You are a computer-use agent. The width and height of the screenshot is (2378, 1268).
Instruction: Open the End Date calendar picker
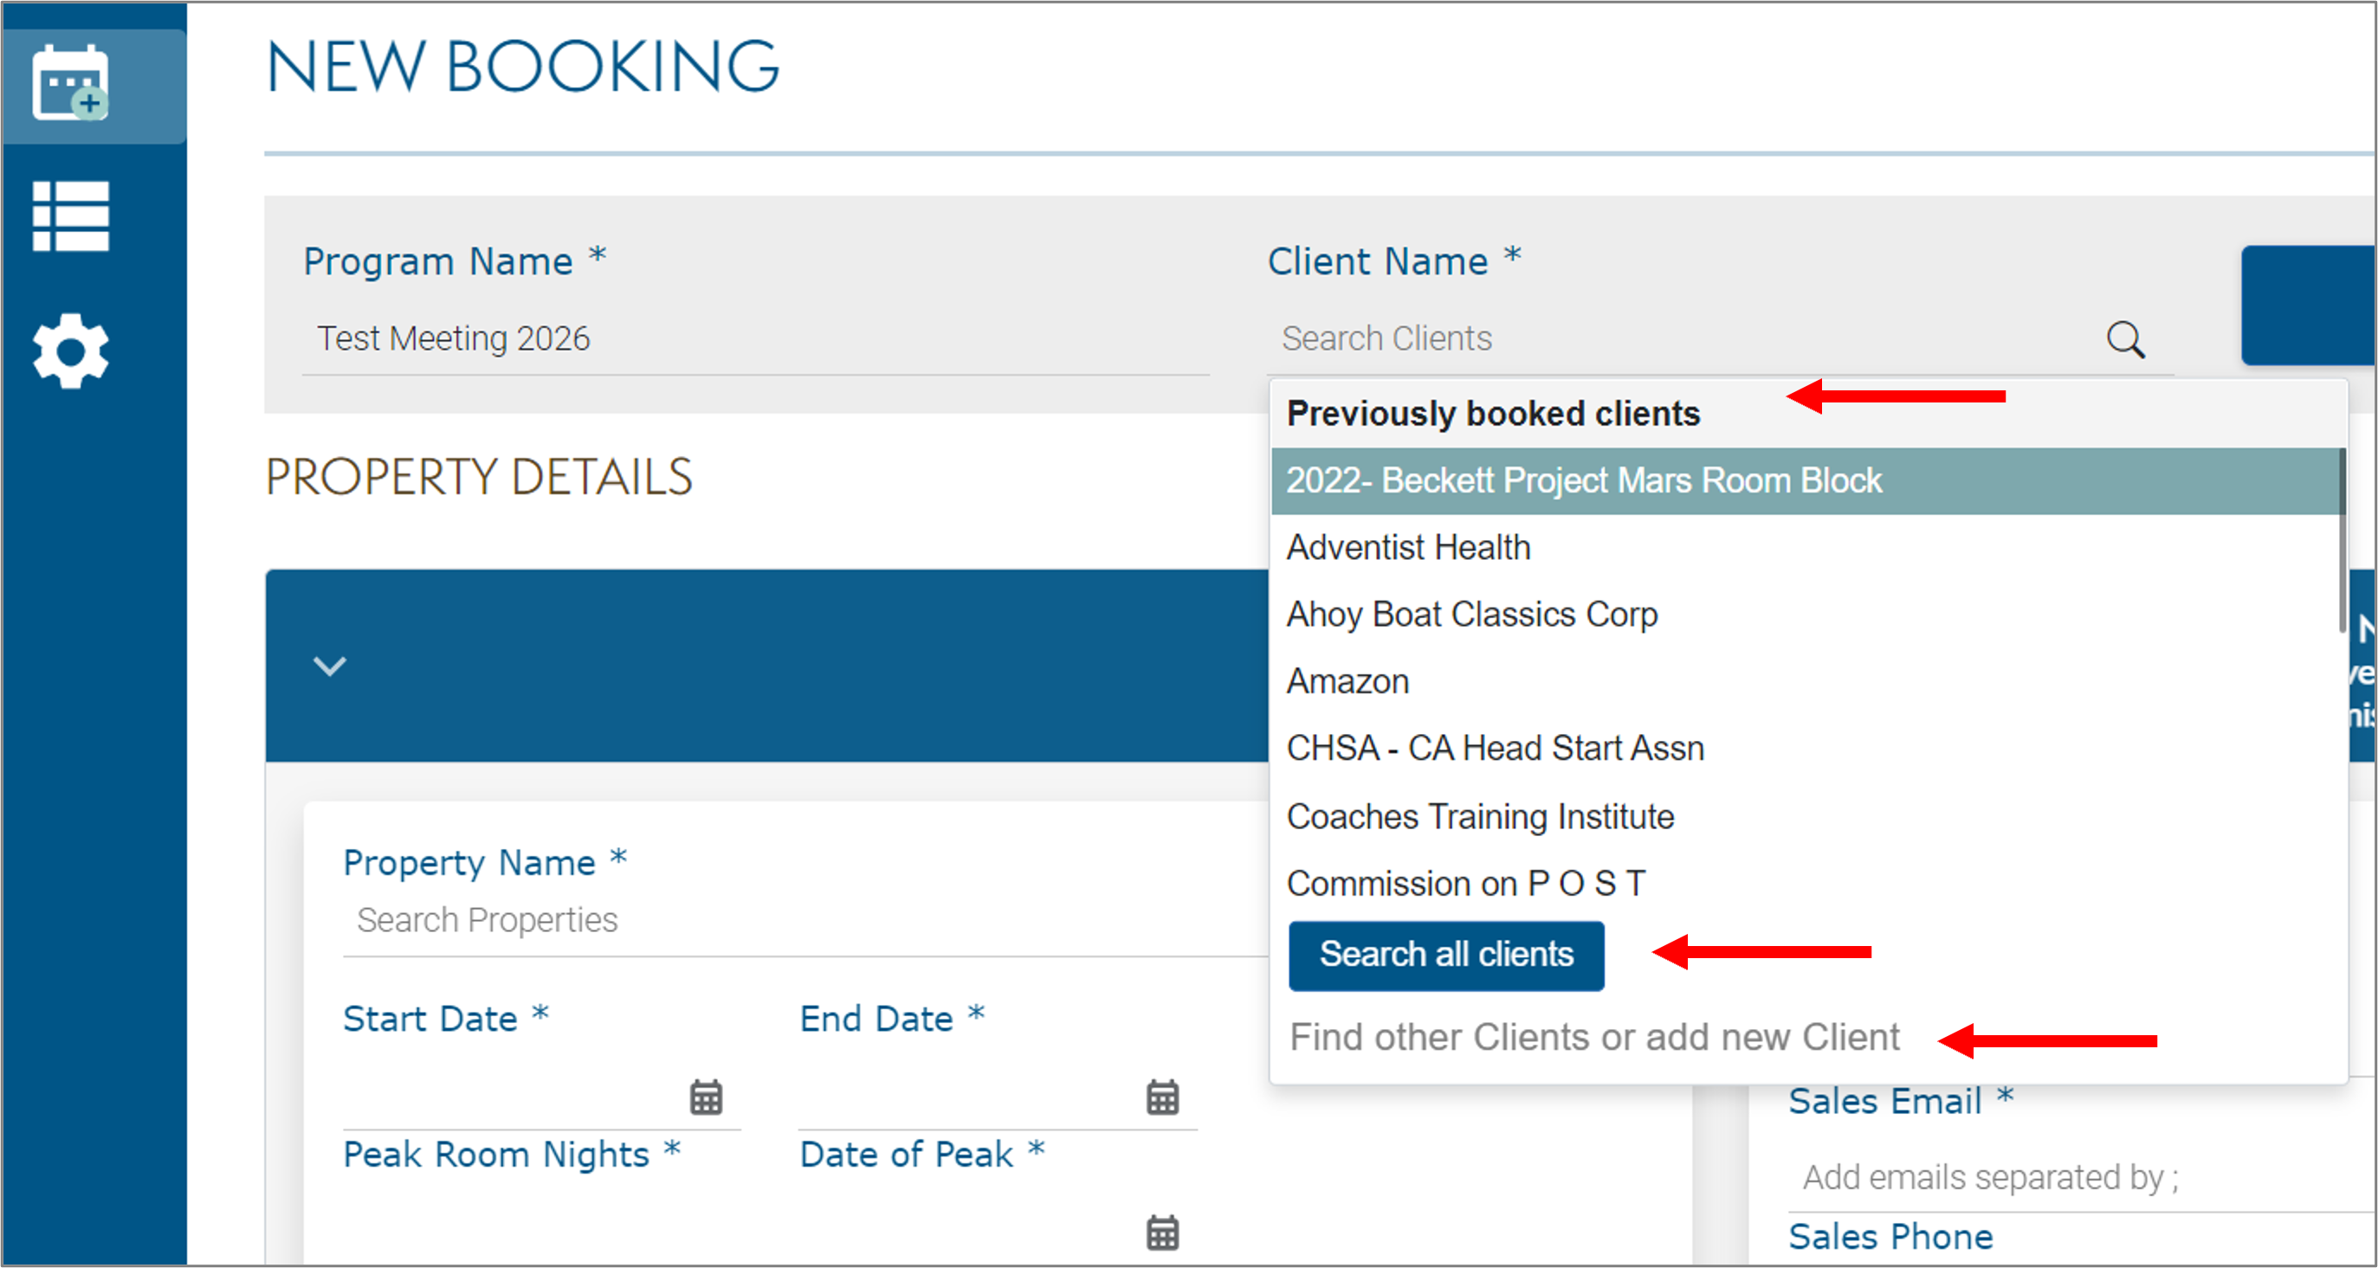pyautogui.click(x=1160, y=1097)
